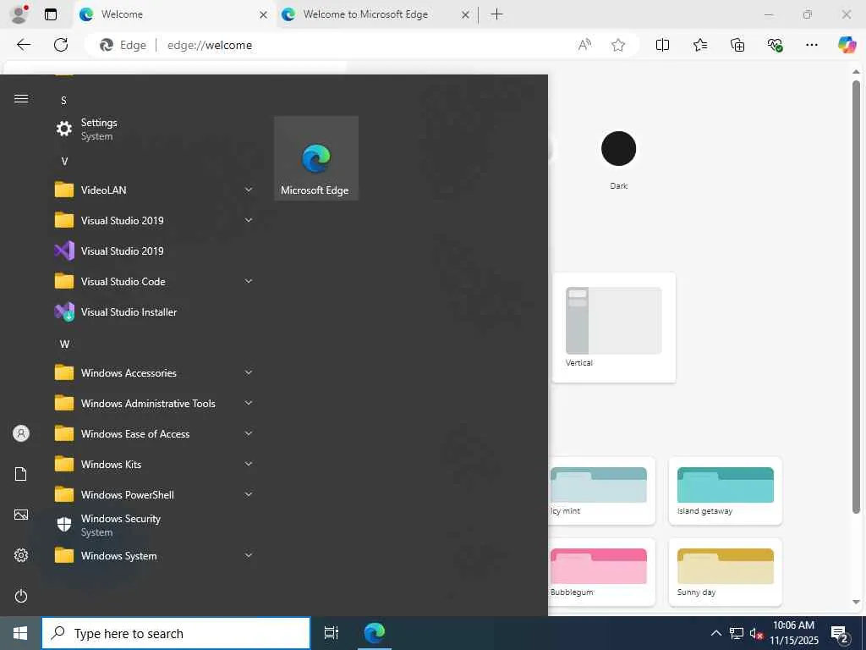Image resolution: width=866 pixels, height=650 pixels.
Task: Close the Welcome to Microsoft Edge tab
Action: [466, 15]
